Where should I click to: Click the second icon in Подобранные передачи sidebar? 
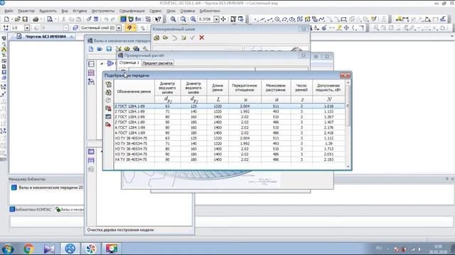coord(108,92)
